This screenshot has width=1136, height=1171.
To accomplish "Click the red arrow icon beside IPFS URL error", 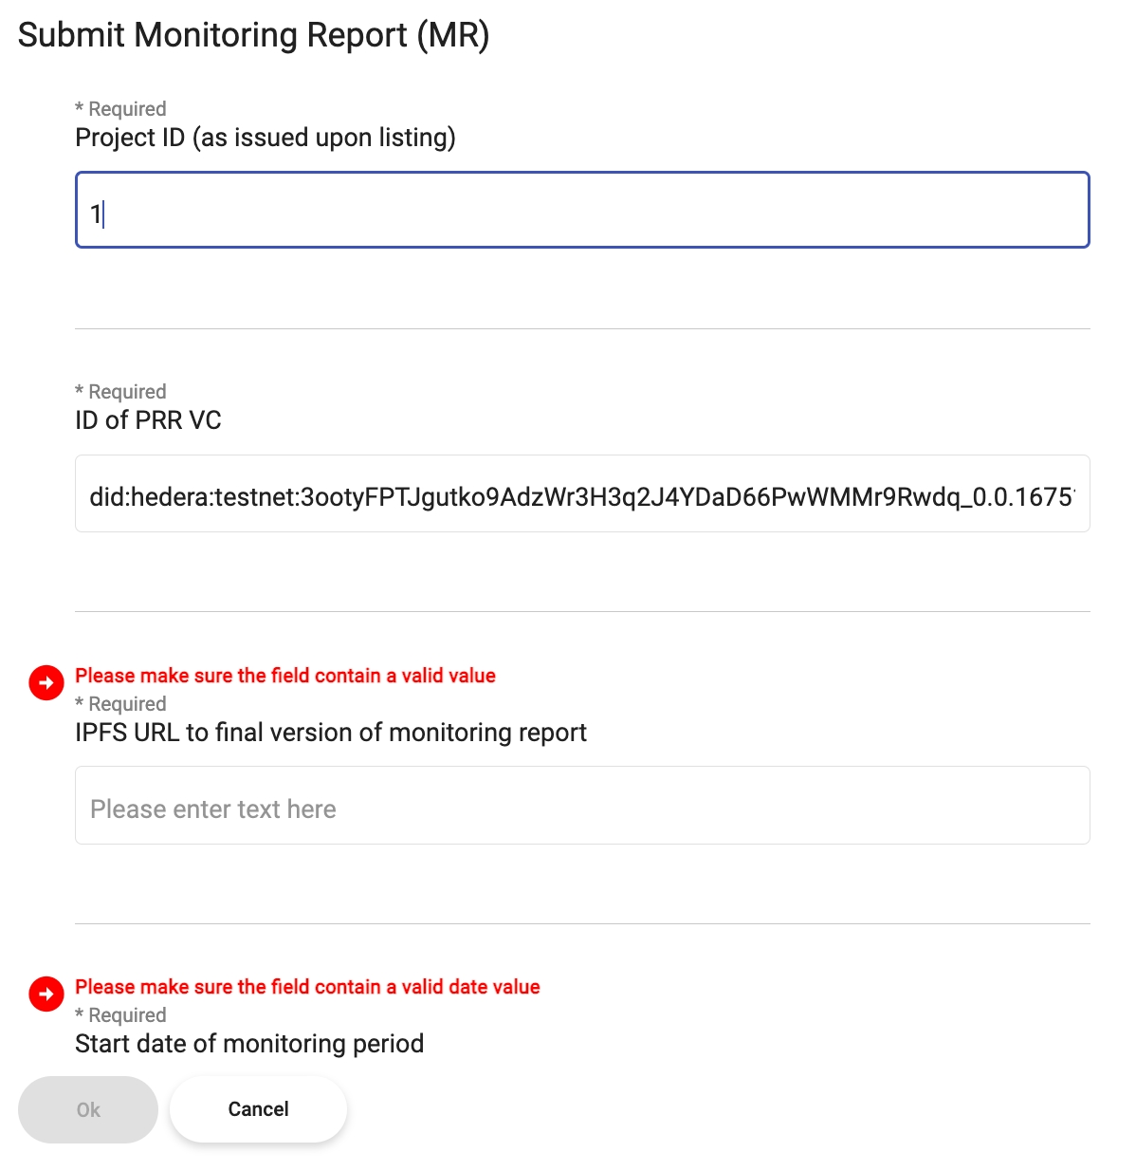I will click(x=46, y=682).
